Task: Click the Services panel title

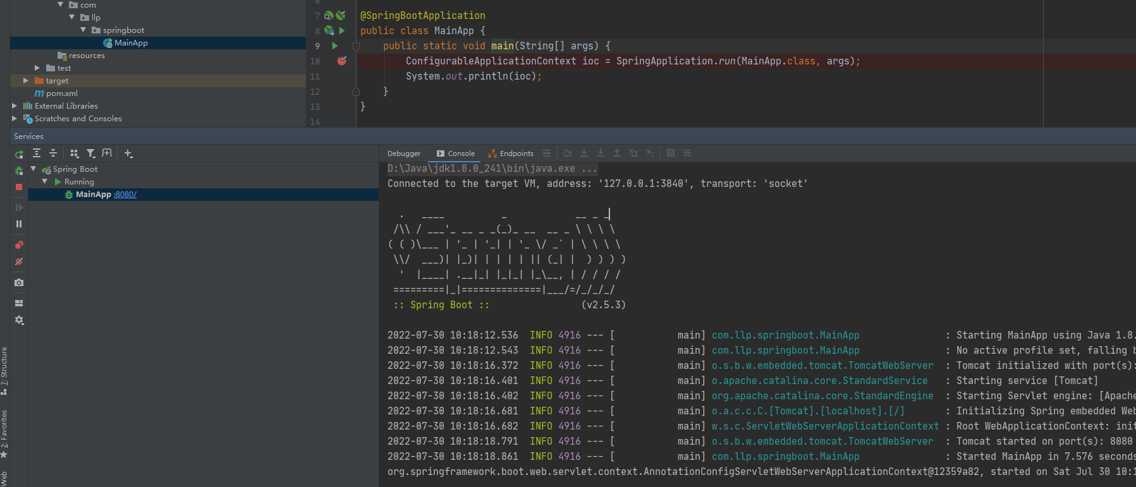Action: [x=28, y=136]
